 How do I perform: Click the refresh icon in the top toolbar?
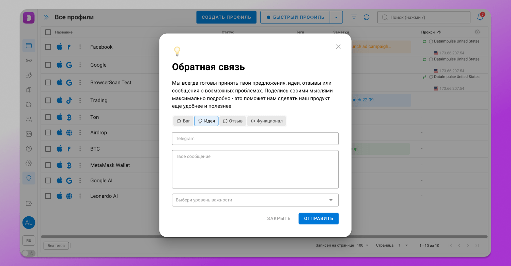pos(367,17)
